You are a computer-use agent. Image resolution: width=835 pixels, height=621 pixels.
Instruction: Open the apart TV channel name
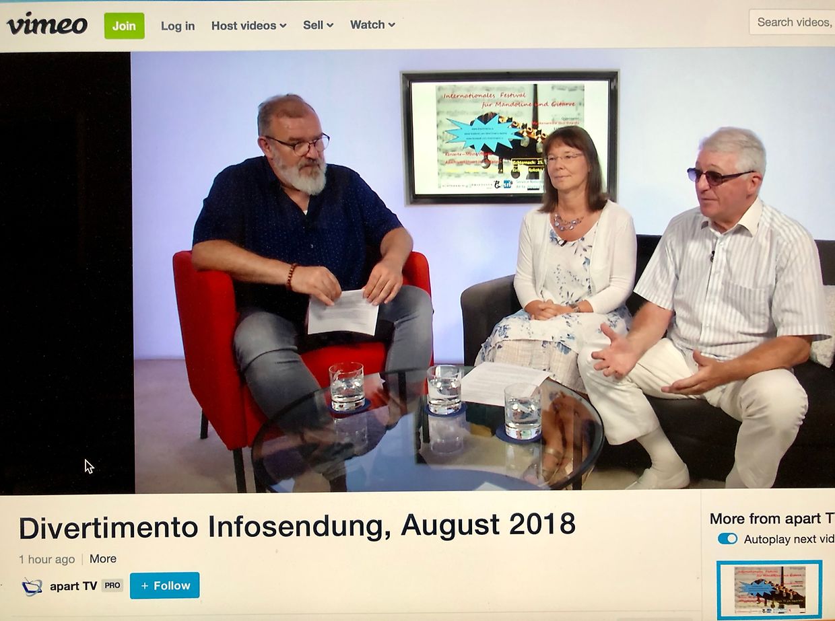[73, 586]
